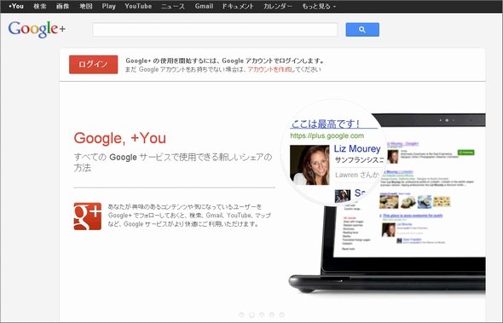Viewport: 503px width, 323px height.
Task: Click the red g+ square icon
Action: 88,216
